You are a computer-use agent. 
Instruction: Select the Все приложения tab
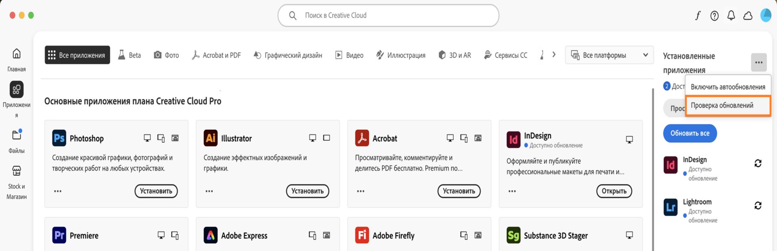(x=77, y=55)
